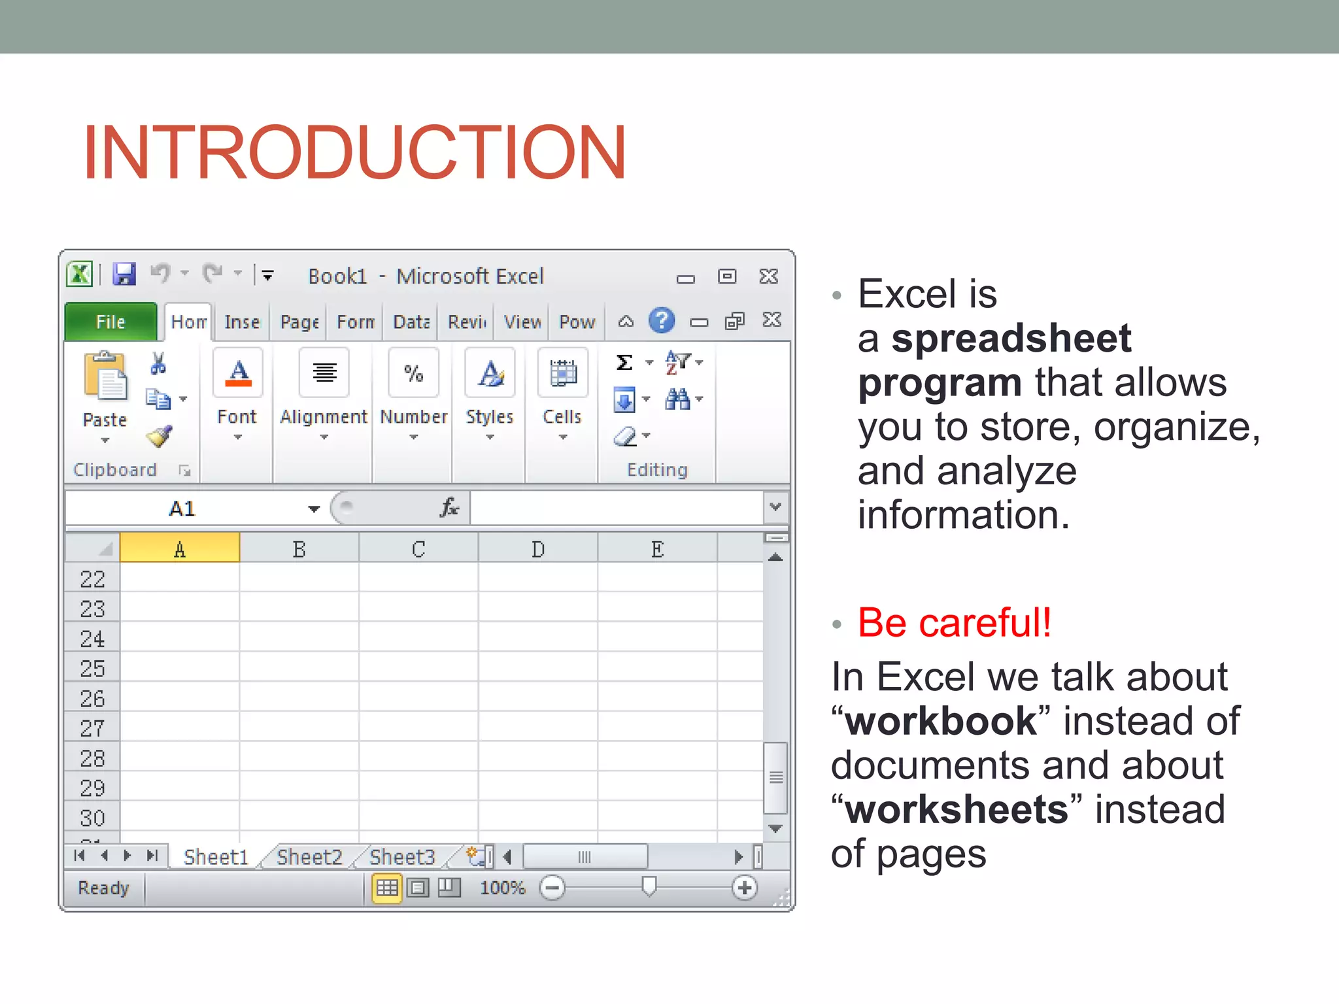Screen dimensions: 1339x1004
Task: Select Normal view button in status bar
Action: coord(386,888)
